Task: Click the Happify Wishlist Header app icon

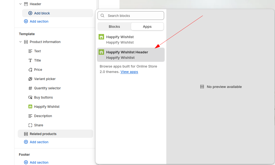Action: 101,52
